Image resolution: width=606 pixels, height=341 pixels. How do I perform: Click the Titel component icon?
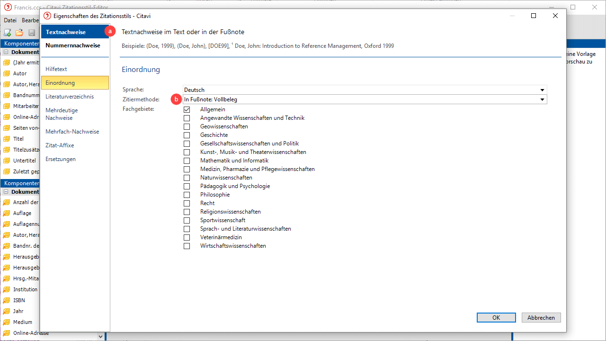pyautogui.click(x=7, y=139)
